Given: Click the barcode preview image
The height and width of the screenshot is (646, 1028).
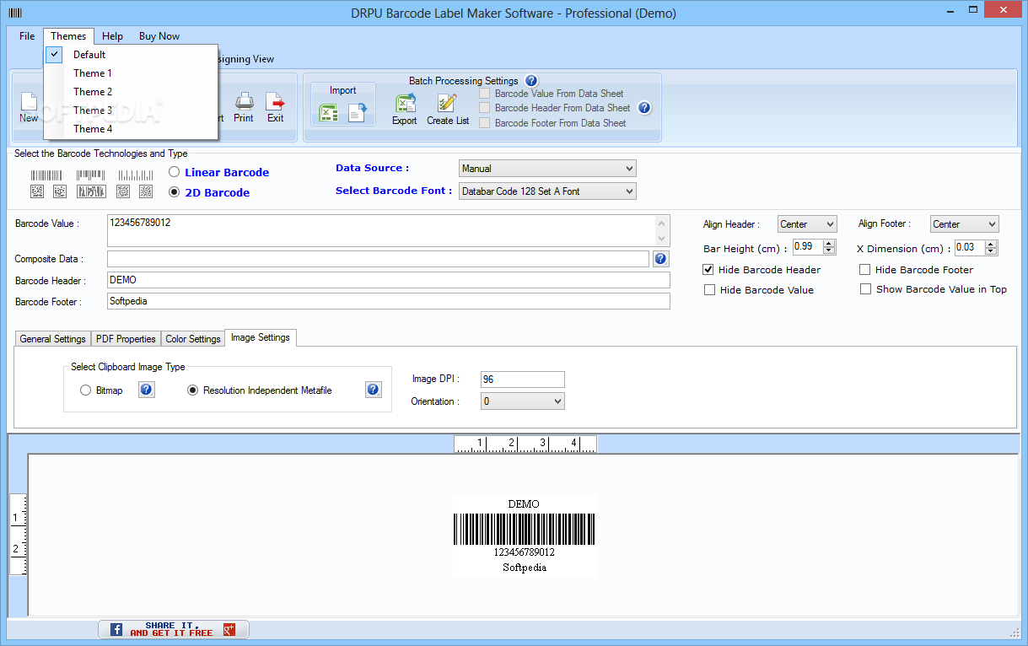Looking at the screenshot, I should 525,536.
